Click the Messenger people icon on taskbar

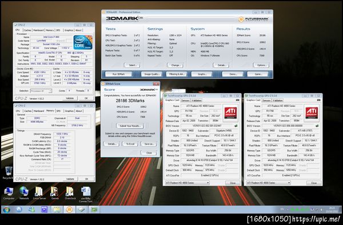pyautogui.click(x=31, y=210)
